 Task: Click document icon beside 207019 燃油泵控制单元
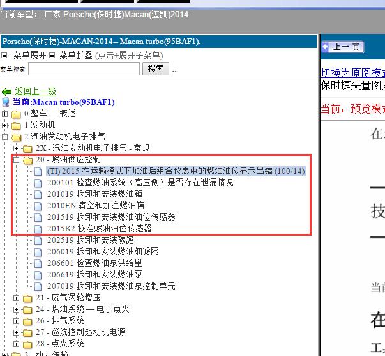(38, 286)
